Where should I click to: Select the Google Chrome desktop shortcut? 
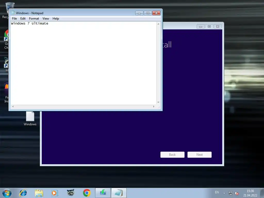6,39
